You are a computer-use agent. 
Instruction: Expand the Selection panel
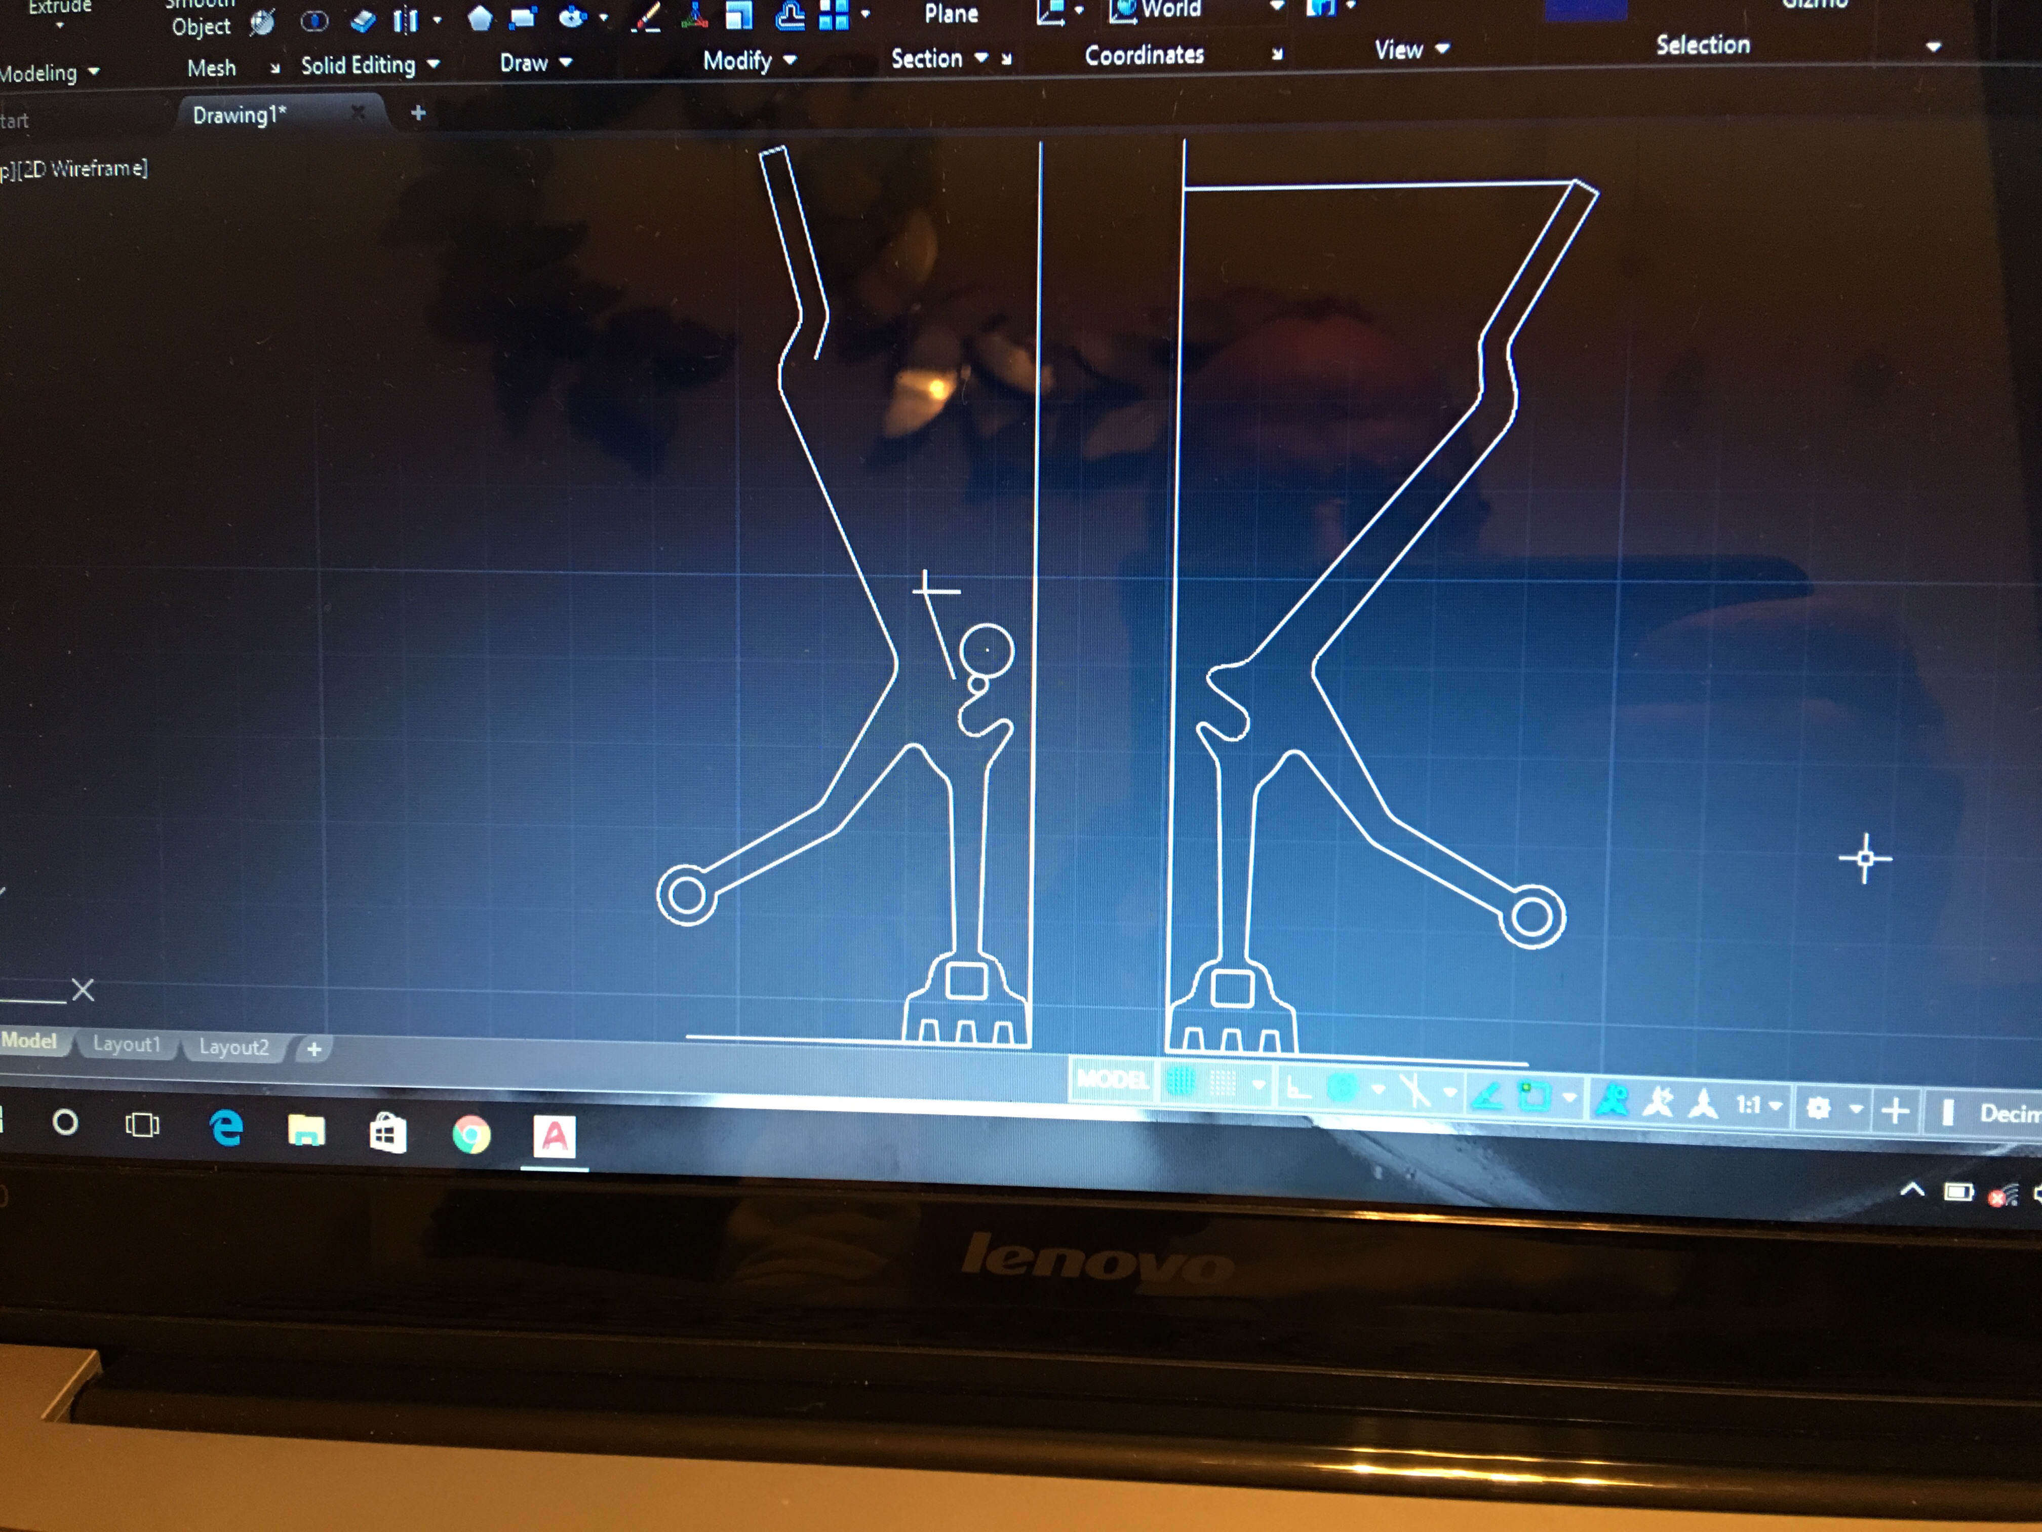click(x=1933, y=46)
